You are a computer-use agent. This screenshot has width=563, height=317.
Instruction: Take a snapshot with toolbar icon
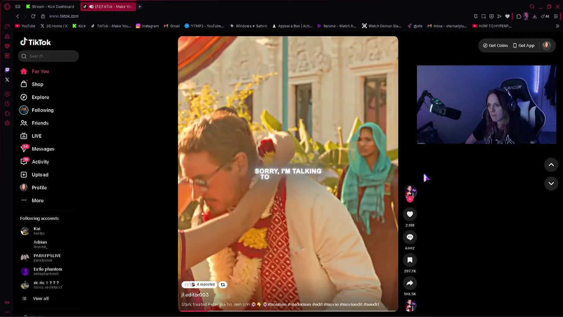tap(483, 16)
